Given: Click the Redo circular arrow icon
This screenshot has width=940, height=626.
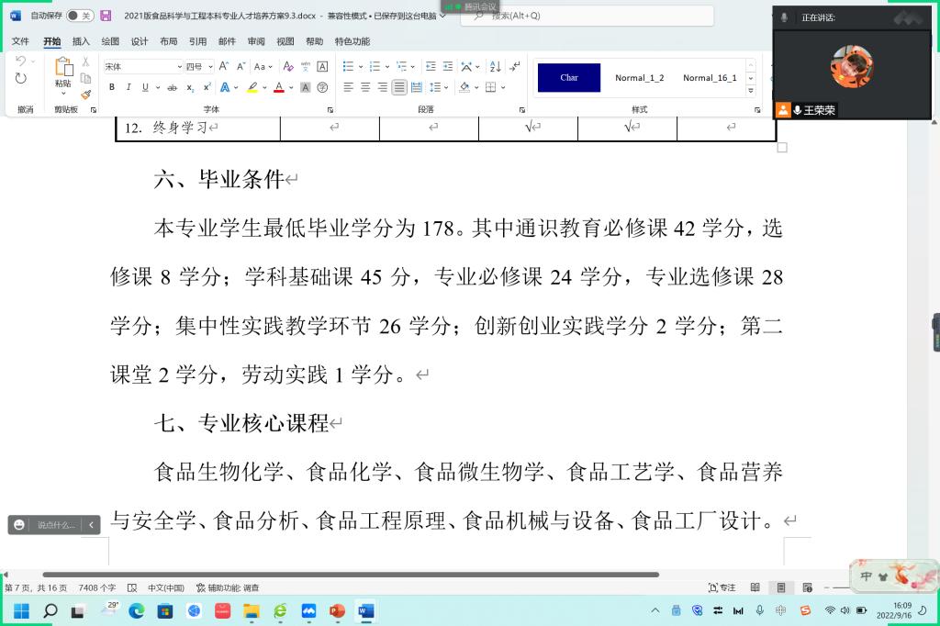Looking at the screenshot, I should [20, 78].
